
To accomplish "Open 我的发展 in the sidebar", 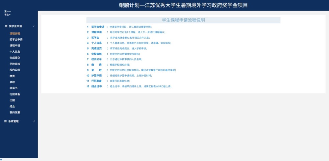I will (15, 112).
